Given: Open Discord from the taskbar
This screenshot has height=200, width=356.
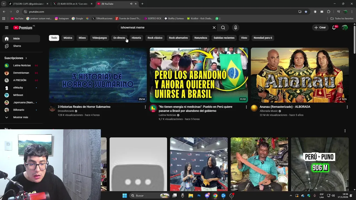Looking at the screenshot, I should [x=207, y=196].
